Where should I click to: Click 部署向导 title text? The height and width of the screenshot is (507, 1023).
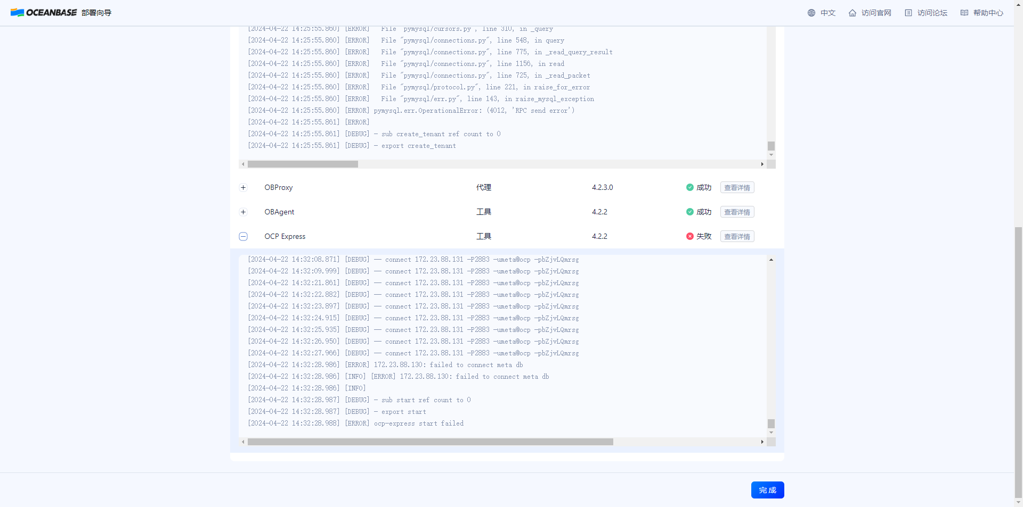[x=96, y=13]
